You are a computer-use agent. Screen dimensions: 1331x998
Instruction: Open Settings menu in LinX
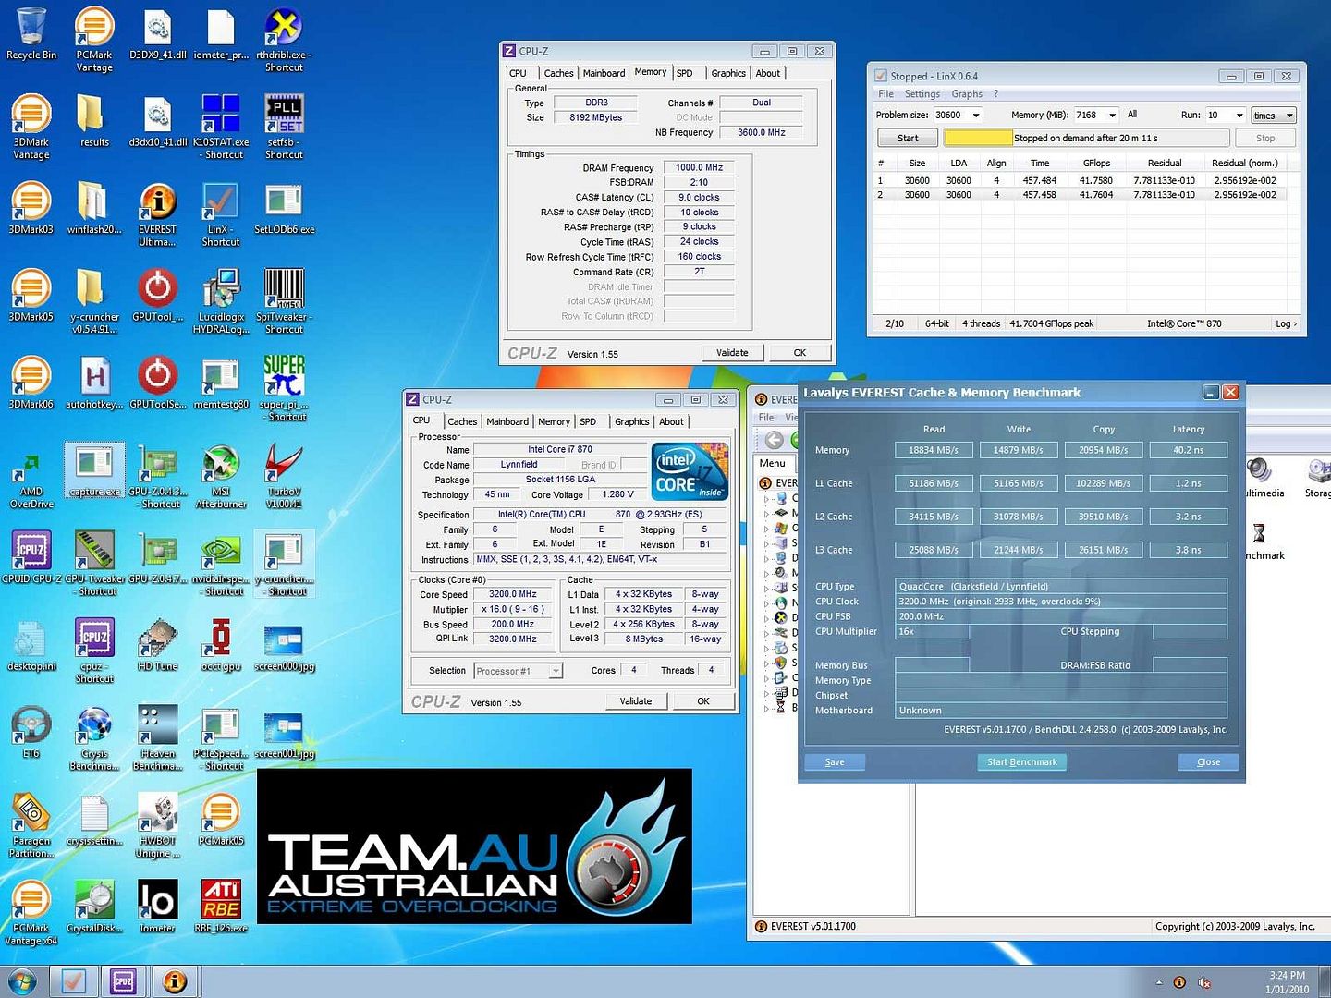[x=922, y=93]
